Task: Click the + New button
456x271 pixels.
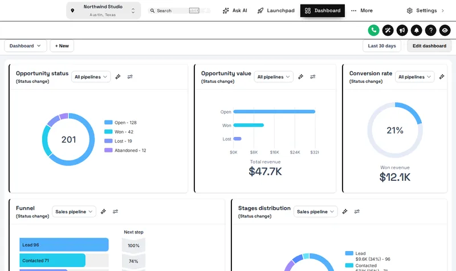Action: [x=62, y=46]
